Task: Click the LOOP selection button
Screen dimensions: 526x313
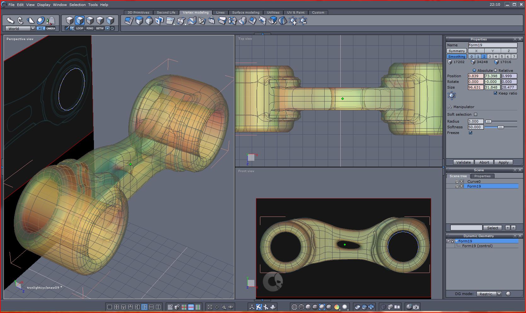Action: 80,28
